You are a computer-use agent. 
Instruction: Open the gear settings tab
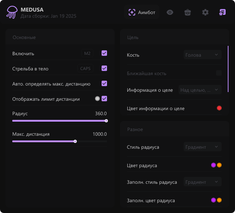coord(205,12)
